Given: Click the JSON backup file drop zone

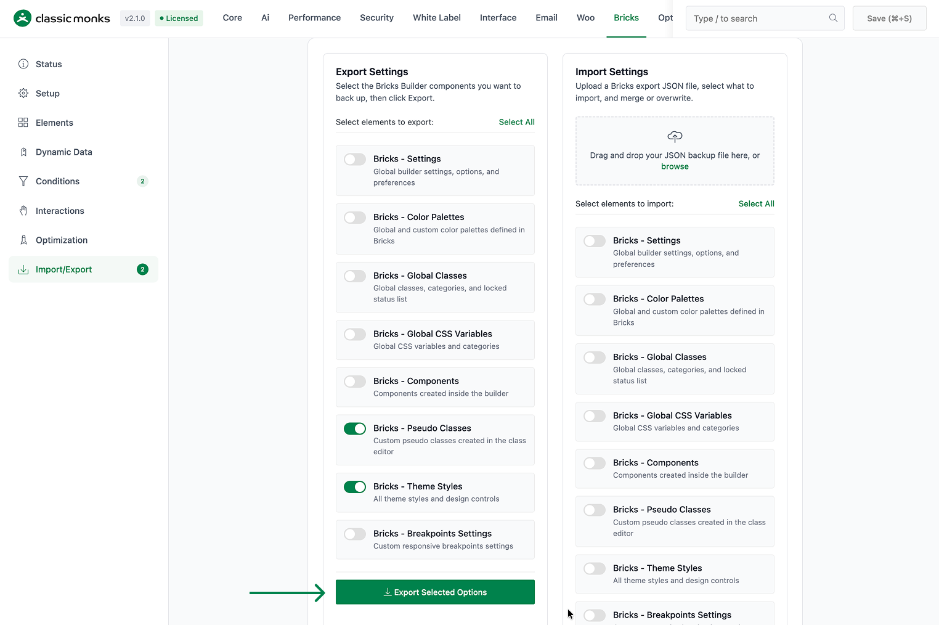Looking at the screenshot, I should 675,151.
